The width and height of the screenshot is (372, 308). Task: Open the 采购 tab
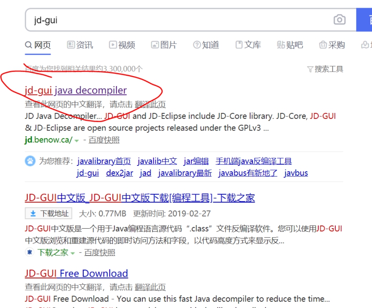click(x=332, y=45)
